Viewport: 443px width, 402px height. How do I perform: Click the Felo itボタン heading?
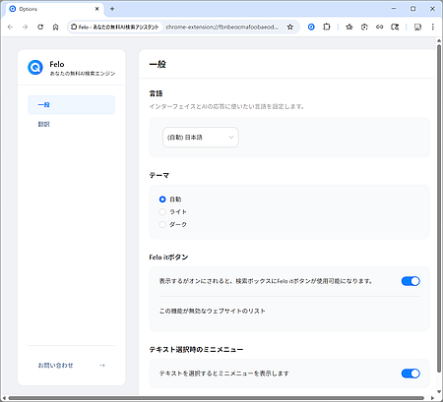click(168, 258)
